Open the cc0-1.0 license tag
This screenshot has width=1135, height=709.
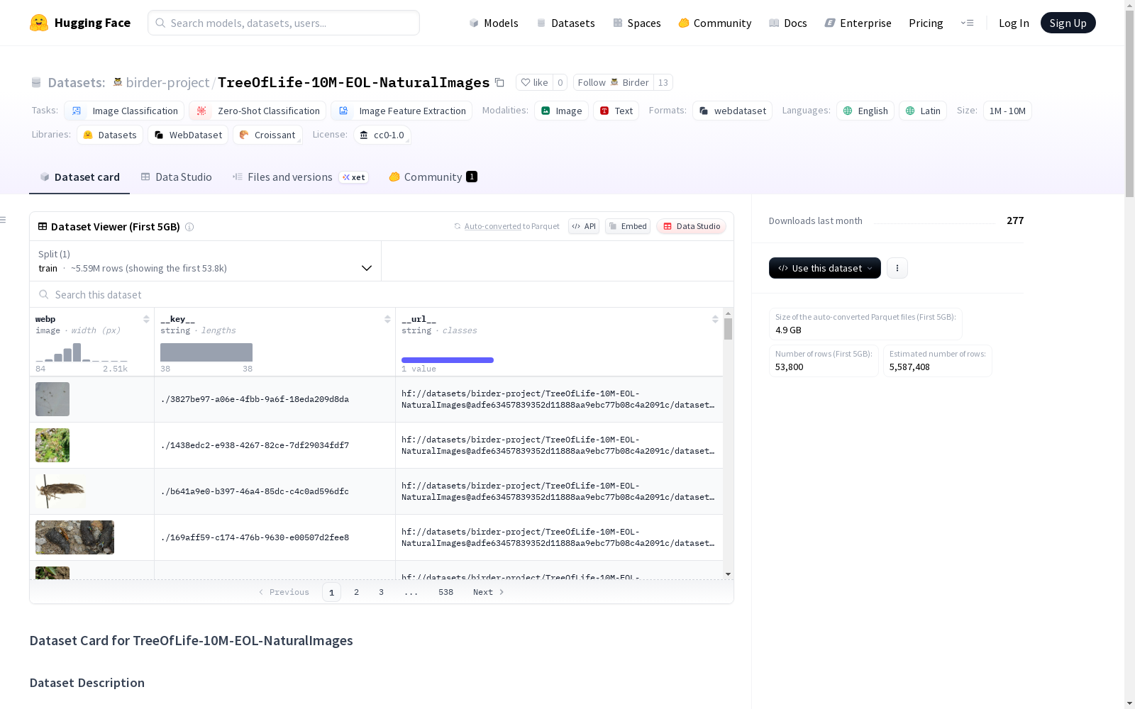[382, 135]
